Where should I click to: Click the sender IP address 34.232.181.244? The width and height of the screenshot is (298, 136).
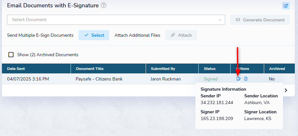coord(217,102)
